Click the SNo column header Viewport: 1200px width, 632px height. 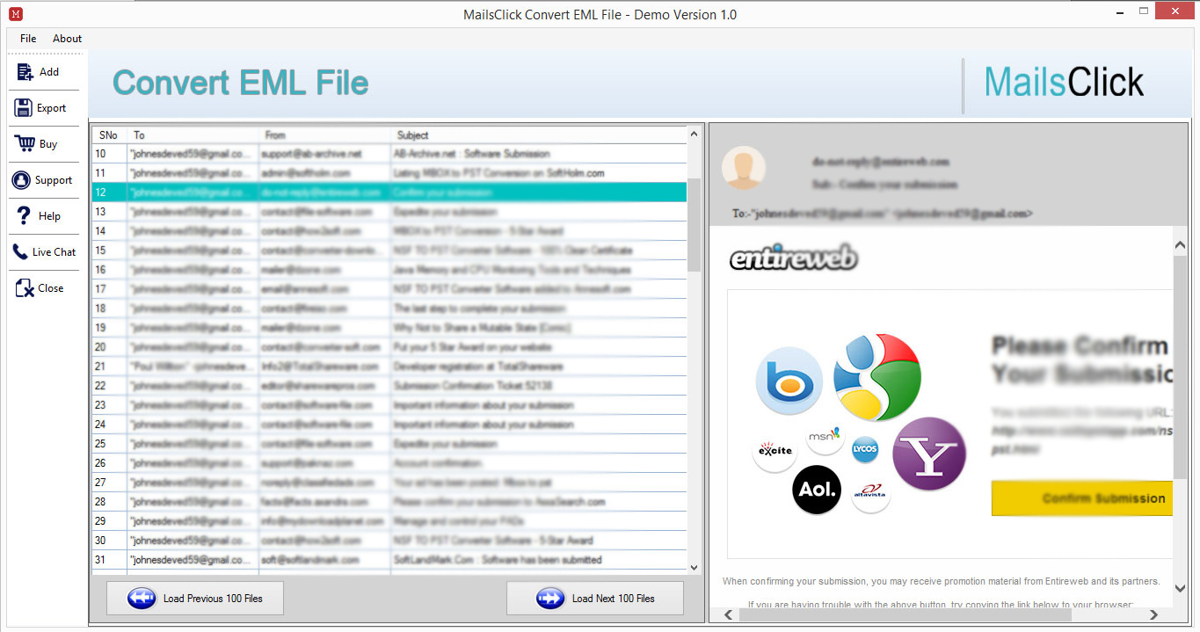point(109,135)
